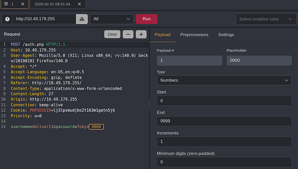The width and height of the screenshot is (298, 169).
Task: Click the Accept-Encoding: gzip, deflate line
Action: [x=46, y=77]
